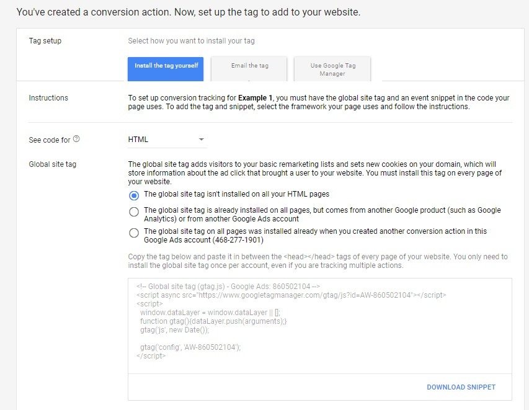529x410 pixels.
Task: Click the 'Global site tag (gtag.js)' comment line
Action: (x=228, y=287)
